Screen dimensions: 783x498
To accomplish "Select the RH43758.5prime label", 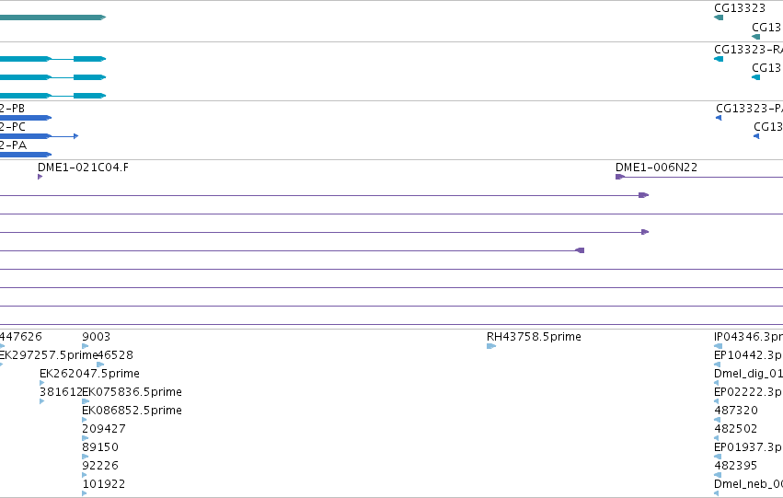I will (x=534, y=337).
